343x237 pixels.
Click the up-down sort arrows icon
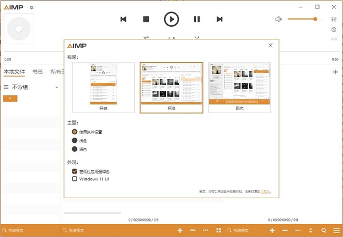[x=310, y=231]
